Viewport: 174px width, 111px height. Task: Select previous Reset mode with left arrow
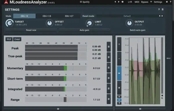[159, 16]
